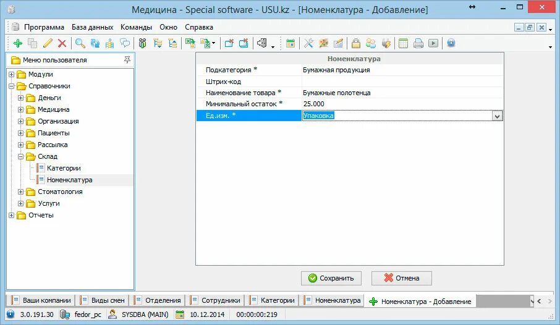Switch to the Отделения tab
This screenshot has height=325, width=560.
coord(158,300)
